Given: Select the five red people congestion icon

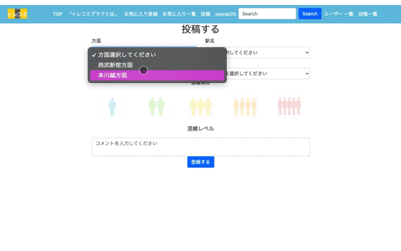Looking at the screenshot, I should pos(289,107).
